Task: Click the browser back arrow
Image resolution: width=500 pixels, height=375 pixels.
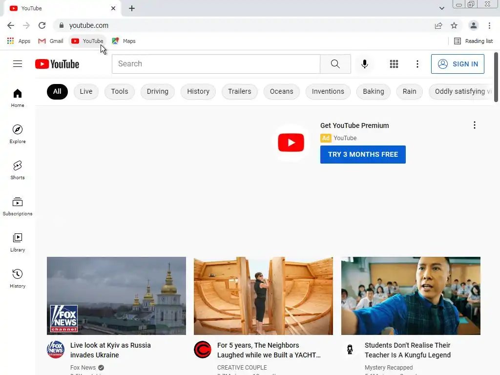Action: click(x=11, y=25)
